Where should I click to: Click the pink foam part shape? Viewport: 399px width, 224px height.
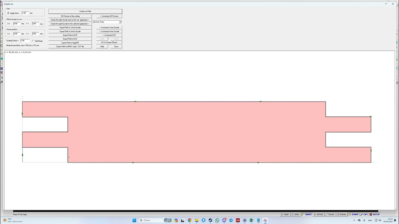pyautogui.click(x=196, y=132)
